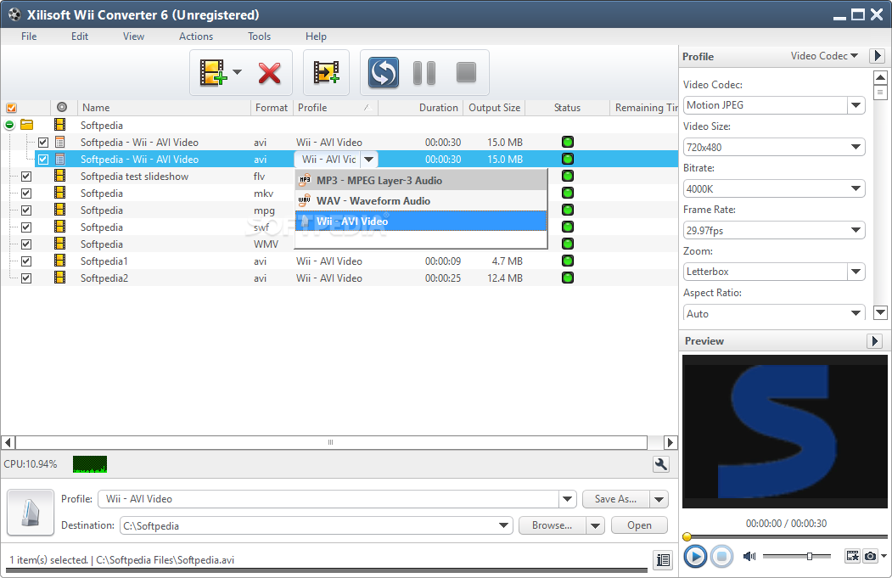Open the Browse dropdown arrow
Screen dimensions: 892x578
595,525
